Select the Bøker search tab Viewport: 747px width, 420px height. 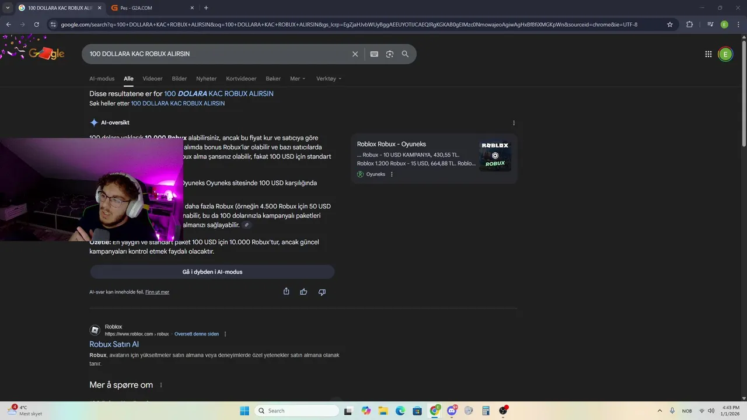coord(273,79)
